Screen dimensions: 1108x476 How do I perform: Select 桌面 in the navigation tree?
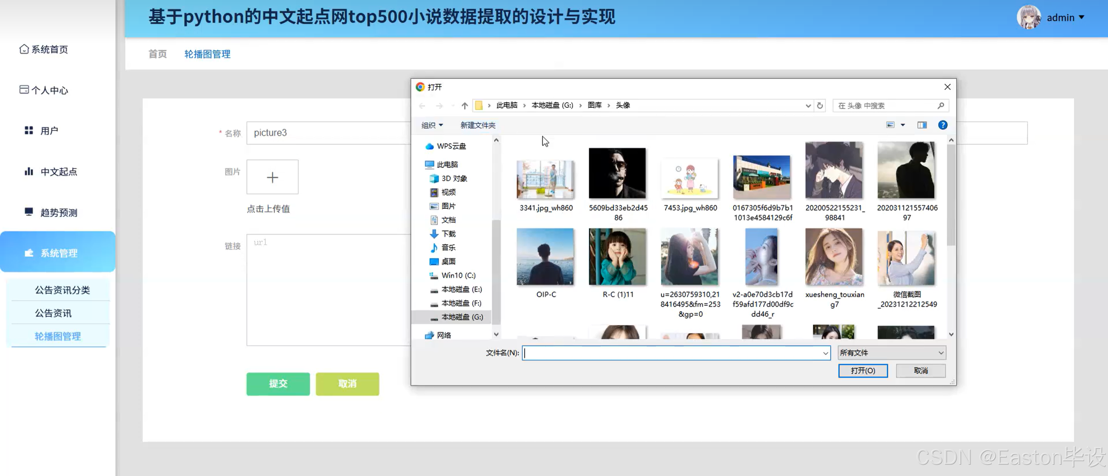click(x=448, y=261)
